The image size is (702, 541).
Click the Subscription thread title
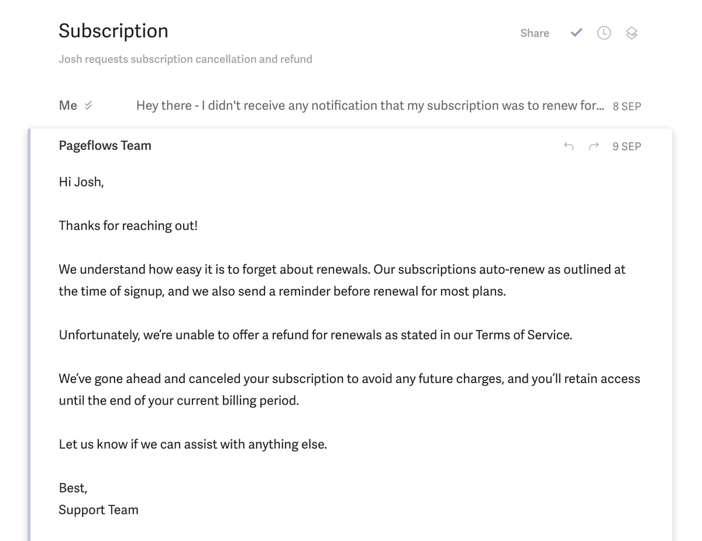pos(113,31)
